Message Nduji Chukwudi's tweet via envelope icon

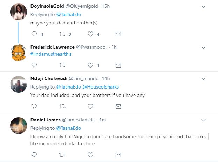(118, 106)
